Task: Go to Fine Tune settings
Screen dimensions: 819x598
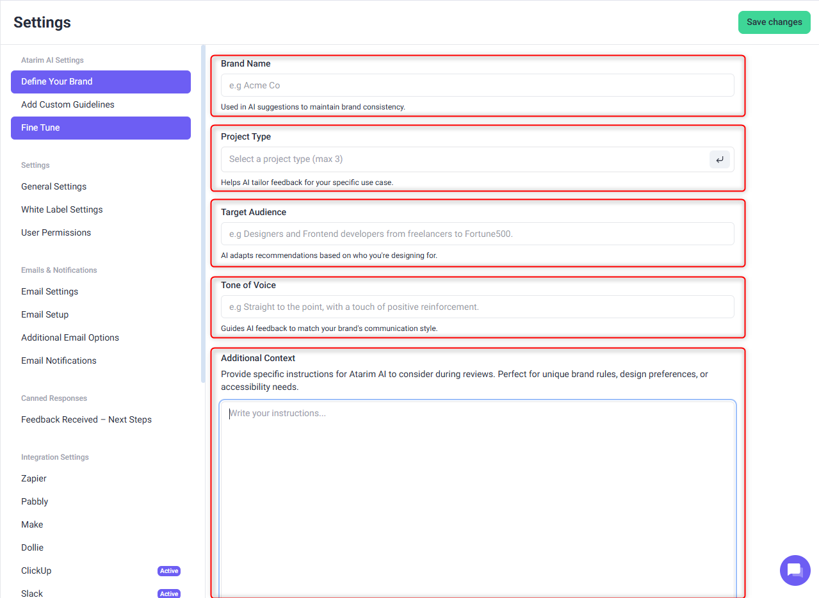Action: click(x=101, y=127)
